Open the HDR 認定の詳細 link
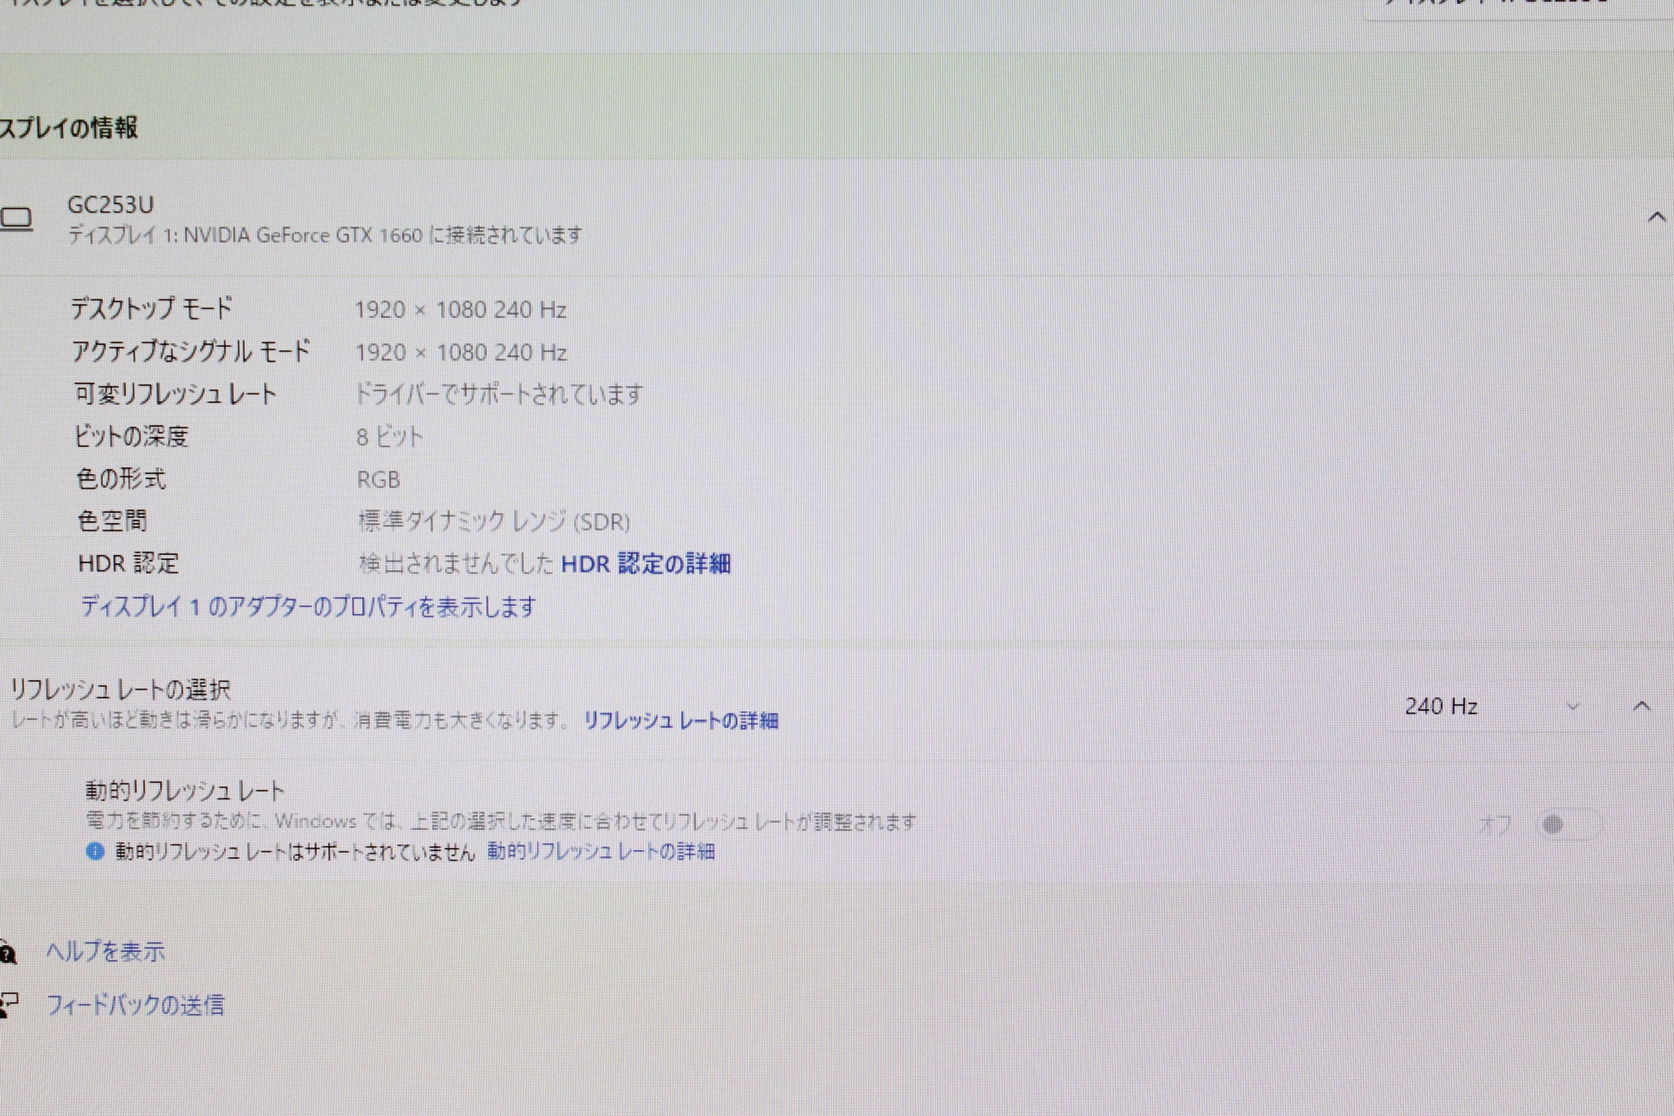Image resolution: width=1674 pixels, height=1116 pixels. [646, 564]
